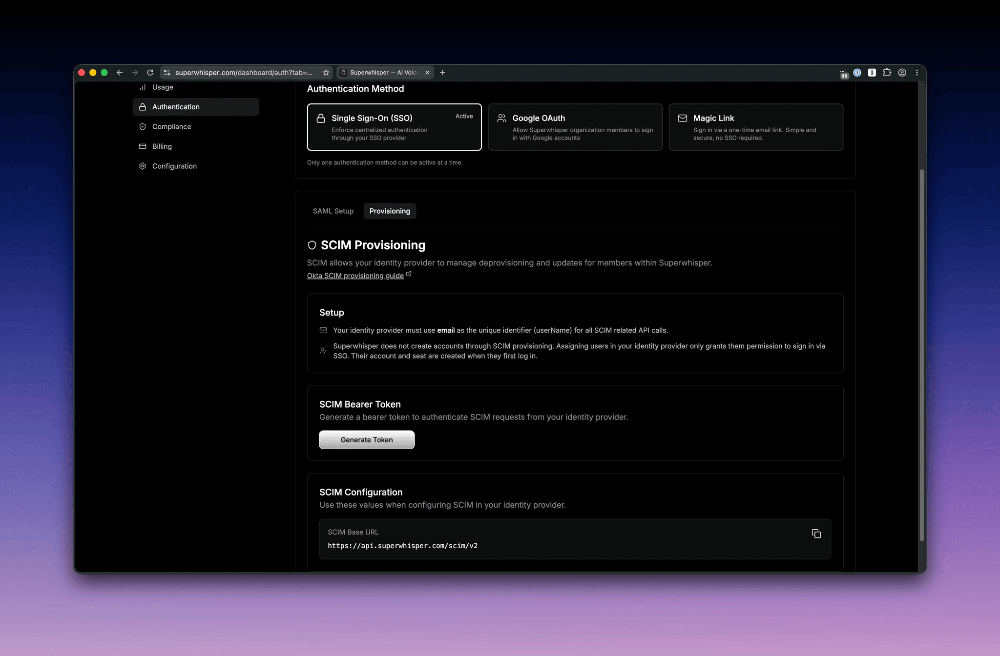1000x656 pixels.
Task: Open Configuration in the sidebar
Action: coord(196,166)
